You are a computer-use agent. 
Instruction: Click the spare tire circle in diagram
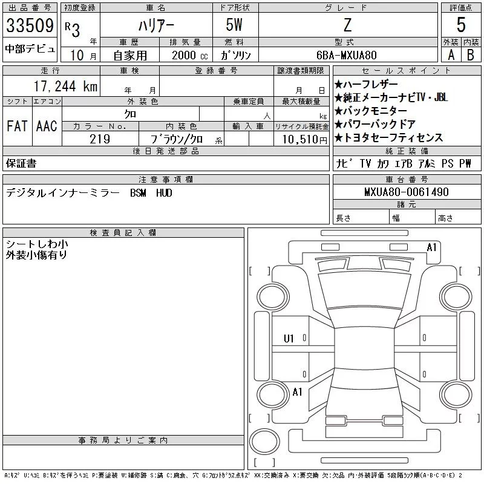pos(264,442)
